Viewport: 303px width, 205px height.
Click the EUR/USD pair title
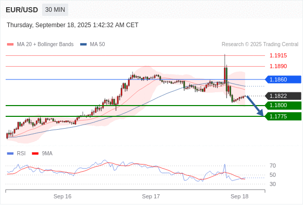pos(22,10)
